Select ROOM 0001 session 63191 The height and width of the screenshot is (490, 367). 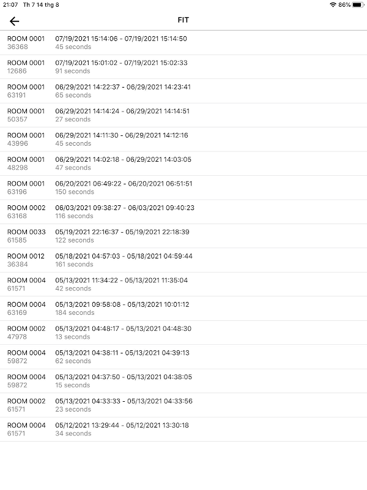tap(183, 91)
